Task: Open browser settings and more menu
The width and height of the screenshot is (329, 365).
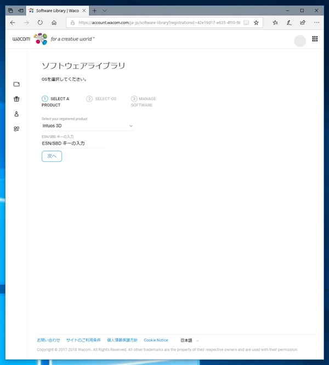Action: [x=316, y=22]
